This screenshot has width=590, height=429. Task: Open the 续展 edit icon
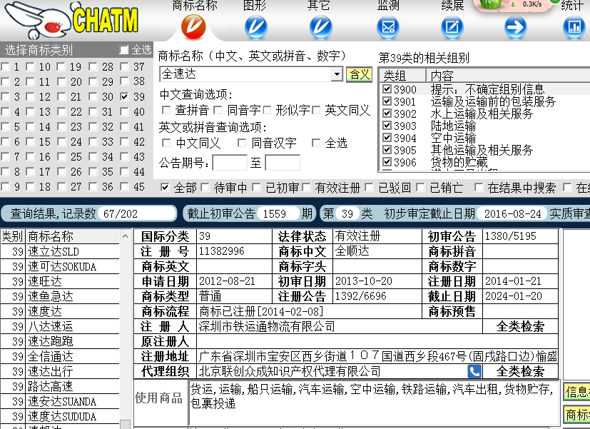[x=452, y=27]
